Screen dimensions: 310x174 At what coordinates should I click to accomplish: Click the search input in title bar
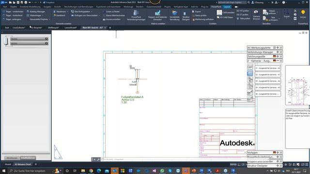pyautogui.click(x=232, y=2)
